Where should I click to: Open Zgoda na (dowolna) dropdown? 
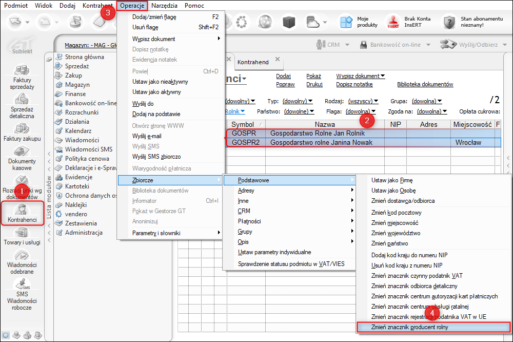pos(432,112)
